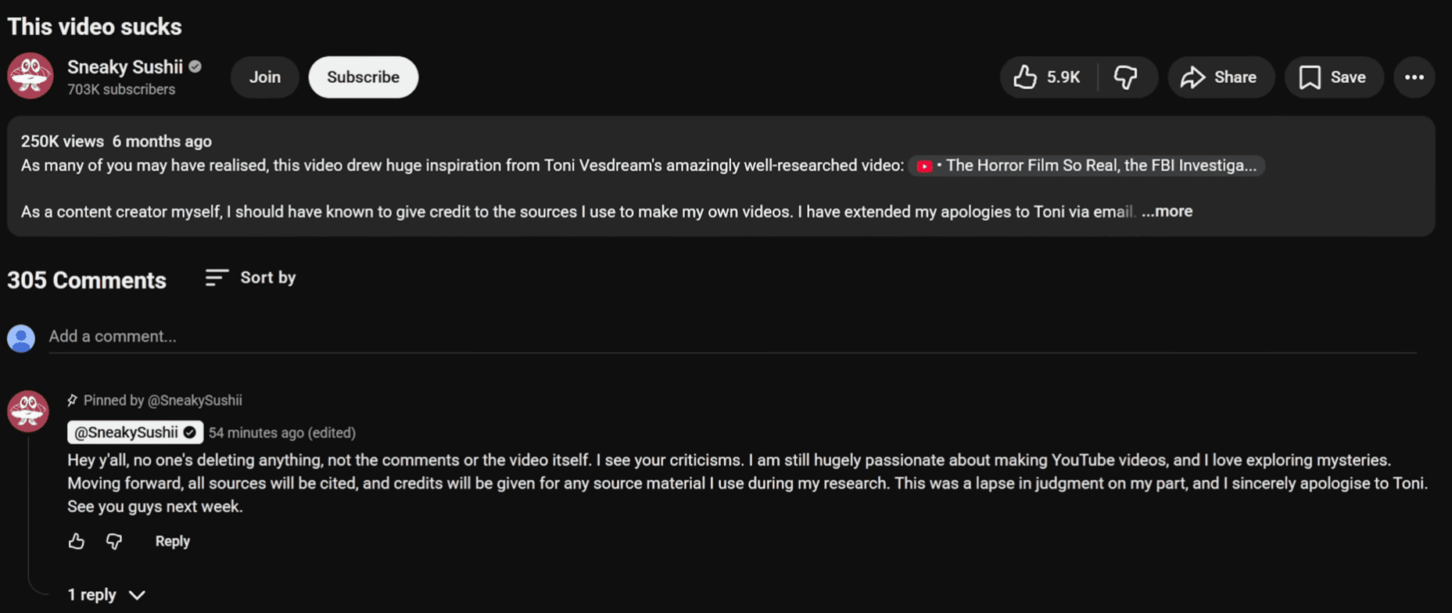This screenshot has width=1452, height=613.
Task: Open @SneakySushii commenter handle
Action: [127, 432]
